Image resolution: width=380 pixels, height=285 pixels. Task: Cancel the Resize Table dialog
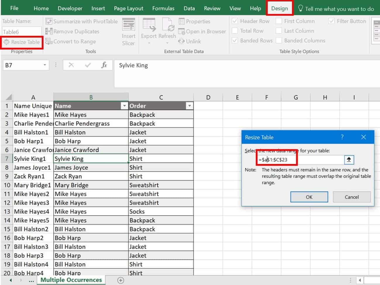351,197
